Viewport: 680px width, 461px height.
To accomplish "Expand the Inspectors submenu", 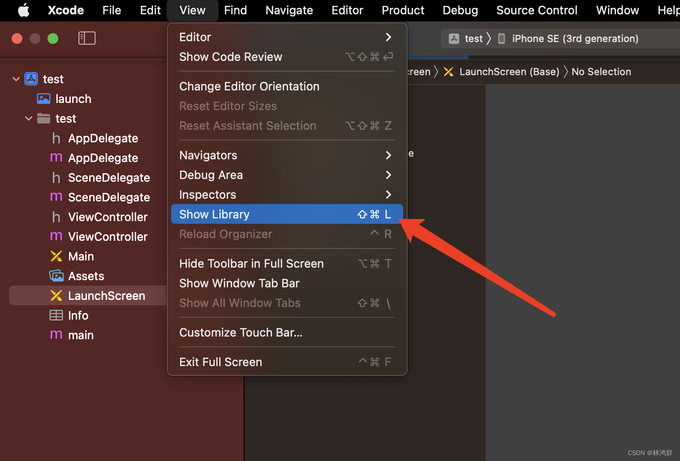I will [x=287, y=195].
